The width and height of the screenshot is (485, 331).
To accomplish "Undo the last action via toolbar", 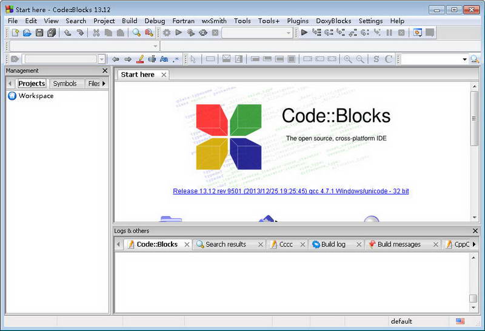I will tap(67, 33).
